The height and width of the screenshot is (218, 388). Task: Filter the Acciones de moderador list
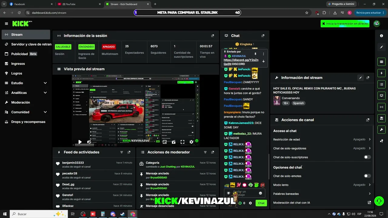point(205,152)
